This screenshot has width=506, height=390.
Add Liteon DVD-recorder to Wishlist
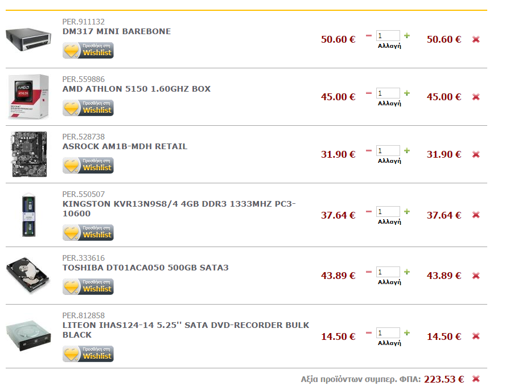(x=88, y=354)
